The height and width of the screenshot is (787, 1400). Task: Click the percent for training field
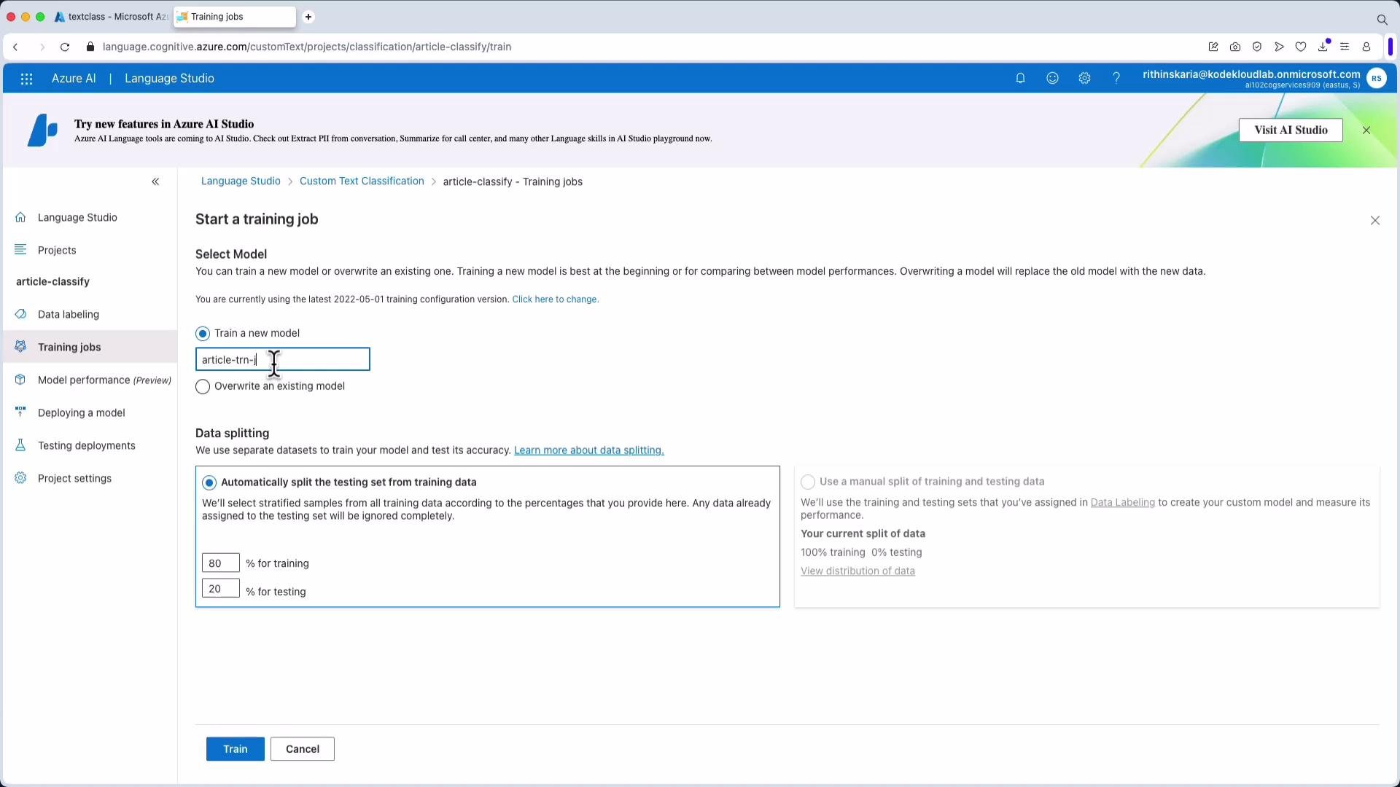tap(221, 563)
